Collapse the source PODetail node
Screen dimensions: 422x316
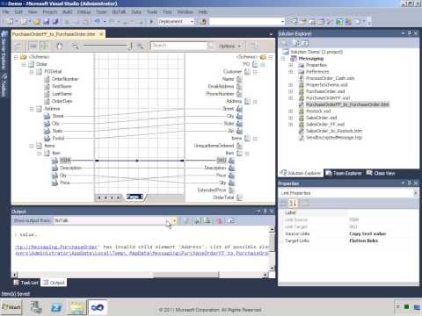(x=32, y=72)
